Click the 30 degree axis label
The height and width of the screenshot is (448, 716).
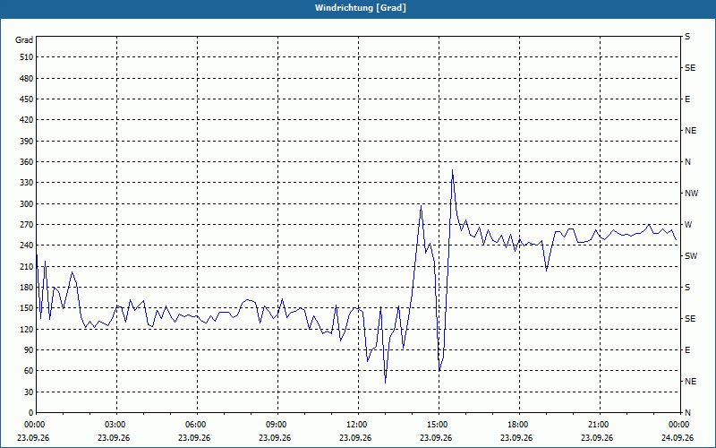point(29,392)
